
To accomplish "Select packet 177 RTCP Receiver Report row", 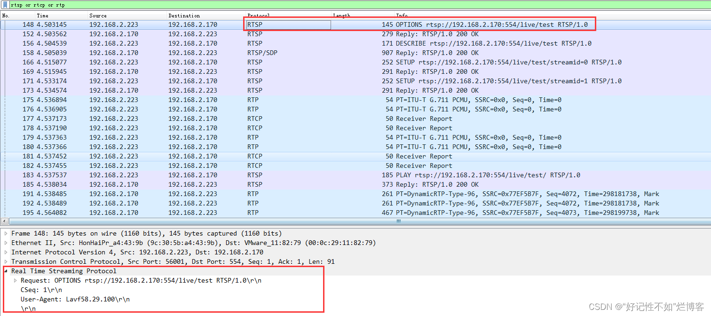I will pos(355,118).
